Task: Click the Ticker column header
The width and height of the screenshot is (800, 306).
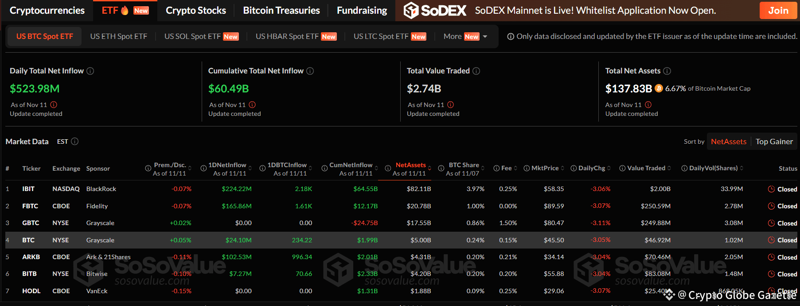Action: click(31, 168)
